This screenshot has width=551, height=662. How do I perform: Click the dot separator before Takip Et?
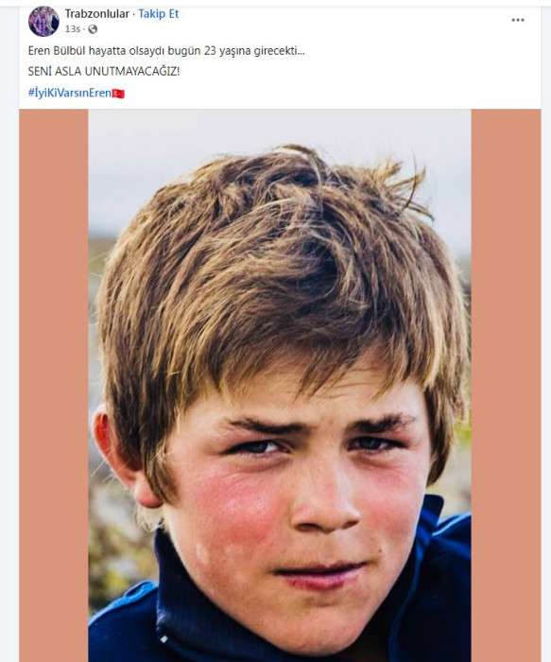(134, 14)
